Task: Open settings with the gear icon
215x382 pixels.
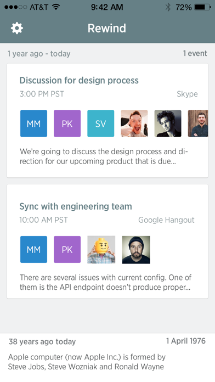Action: [x=17, y=28]
